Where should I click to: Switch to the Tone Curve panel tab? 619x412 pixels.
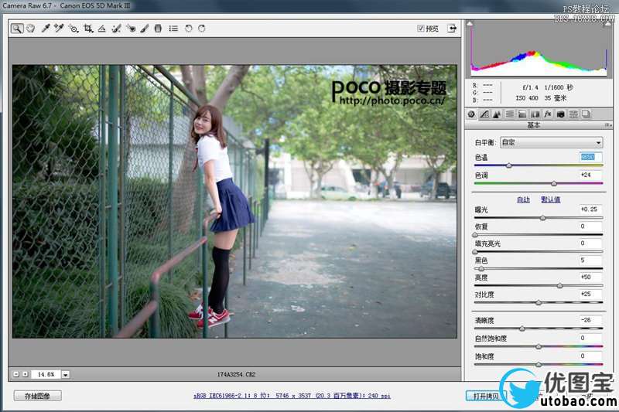point(484,114)
